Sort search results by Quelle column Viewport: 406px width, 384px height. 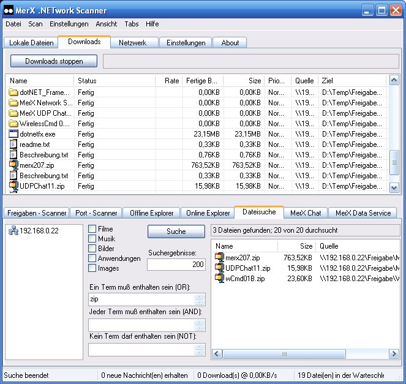358,246
